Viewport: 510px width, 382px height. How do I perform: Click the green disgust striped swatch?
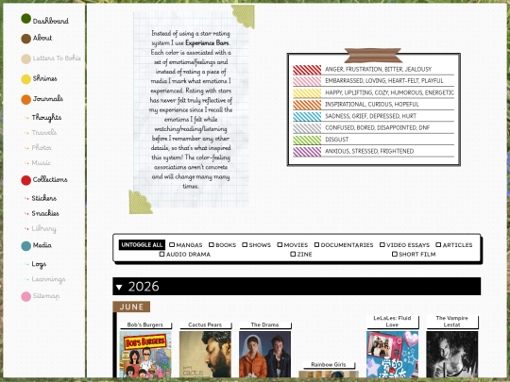coord(307,140)
